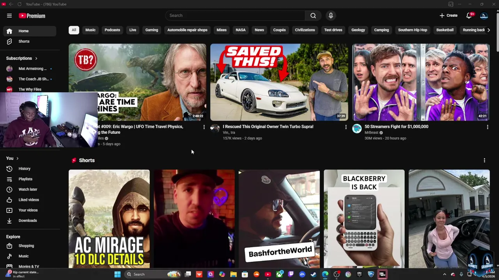Open Shorts in the sidebar
The width and height of the screenshot is (499, 280).
pos(30,41)
